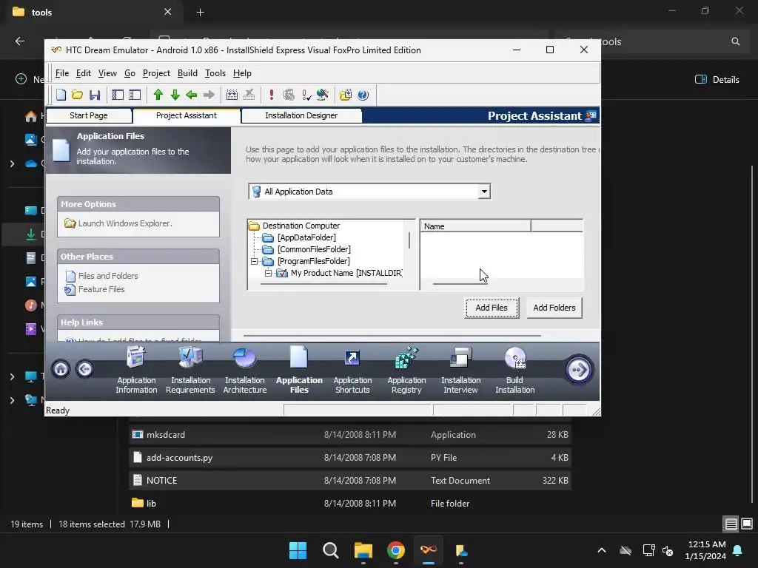This screenshot has width=758, height=568.
Task: Click the Build toolbar icon
Action: pyautogui.click(x=232, y=95)
